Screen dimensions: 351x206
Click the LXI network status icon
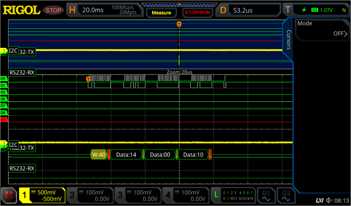320,200
